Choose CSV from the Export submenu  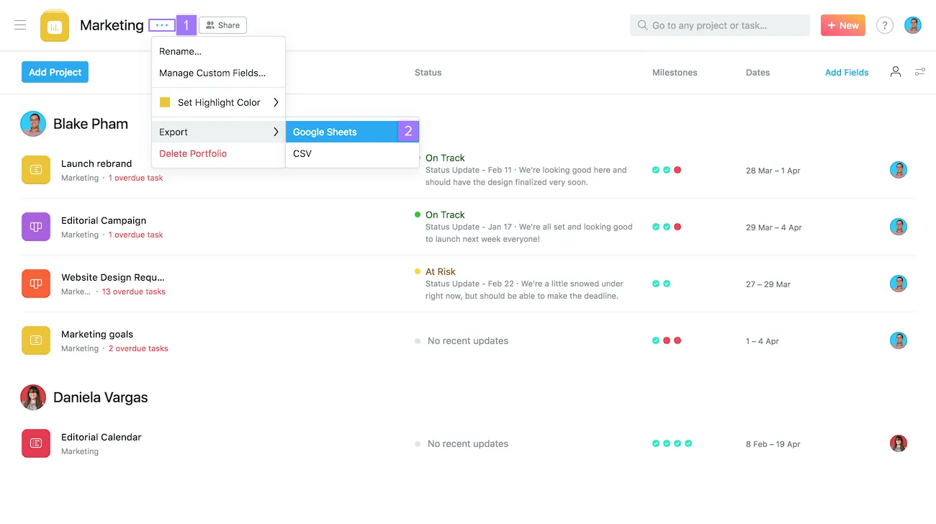tap(302, 153)
